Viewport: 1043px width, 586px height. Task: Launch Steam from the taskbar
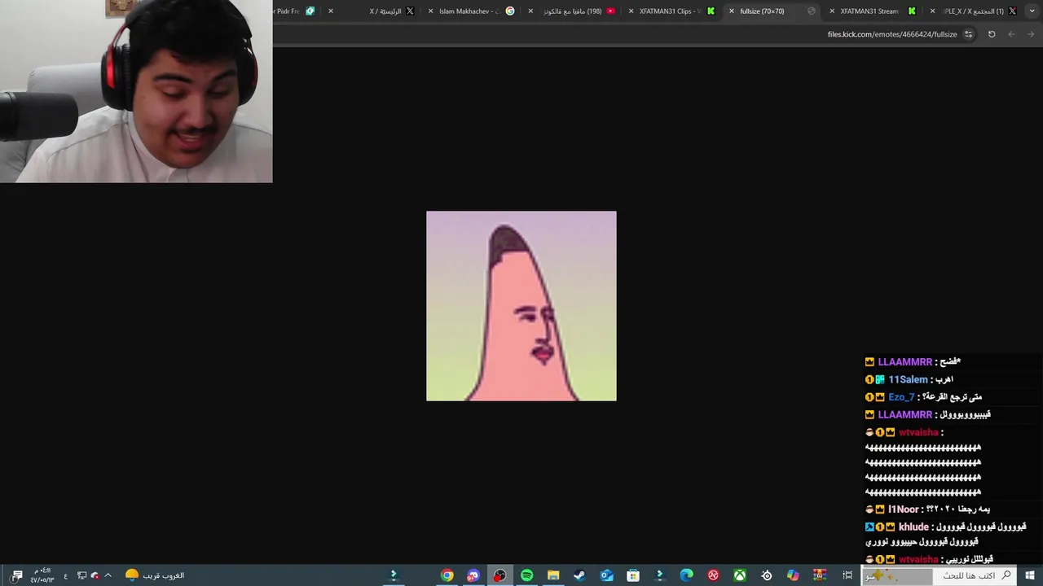pos(579,575)
